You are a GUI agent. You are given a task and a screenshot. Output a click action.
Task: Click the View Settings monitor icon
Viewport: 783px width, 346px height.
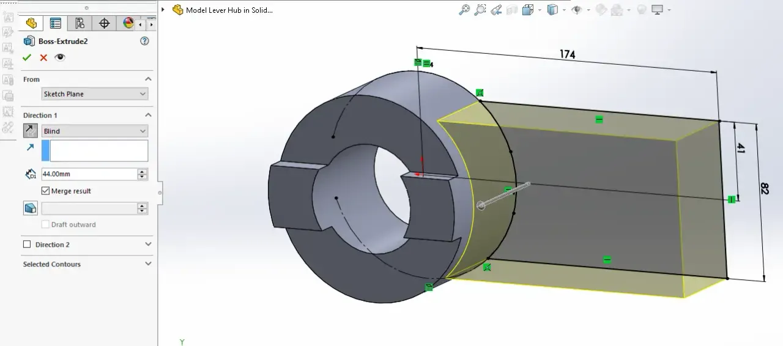[658, 9]
